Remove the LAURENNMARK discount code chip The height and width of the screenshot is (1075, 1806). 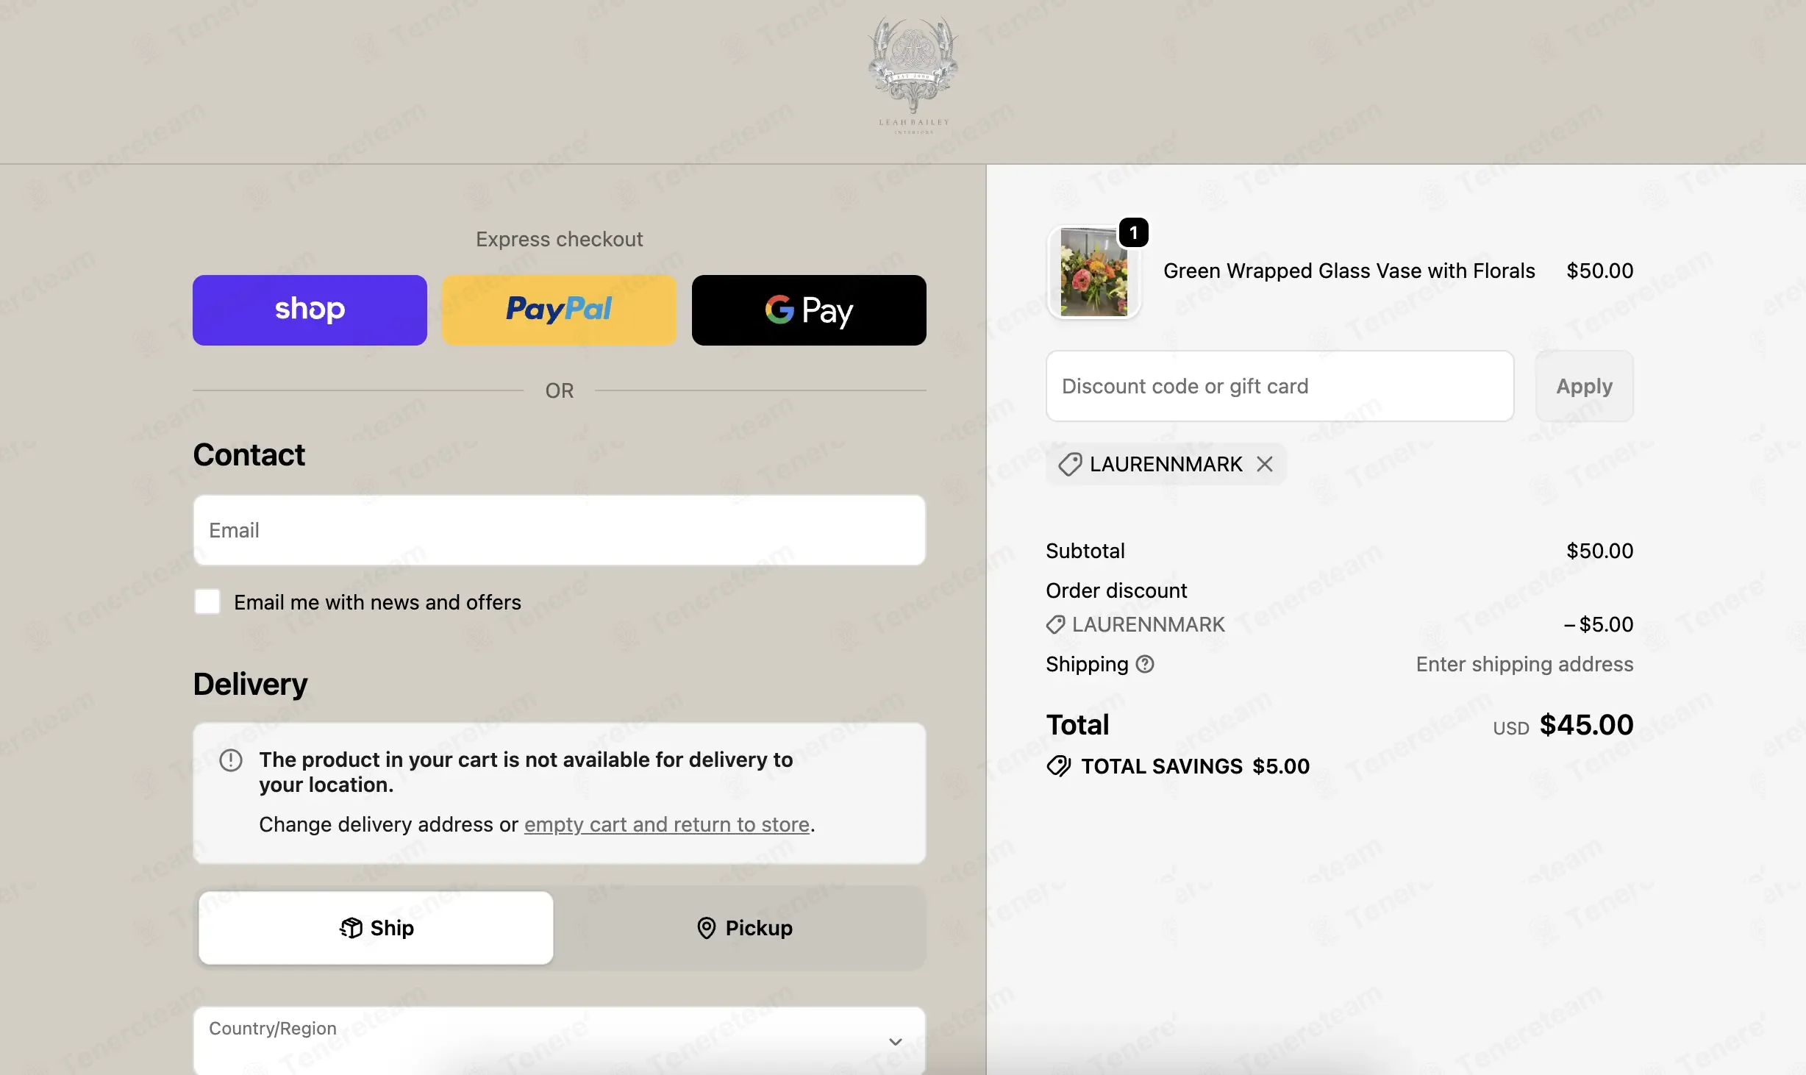tap(1264, 464)
